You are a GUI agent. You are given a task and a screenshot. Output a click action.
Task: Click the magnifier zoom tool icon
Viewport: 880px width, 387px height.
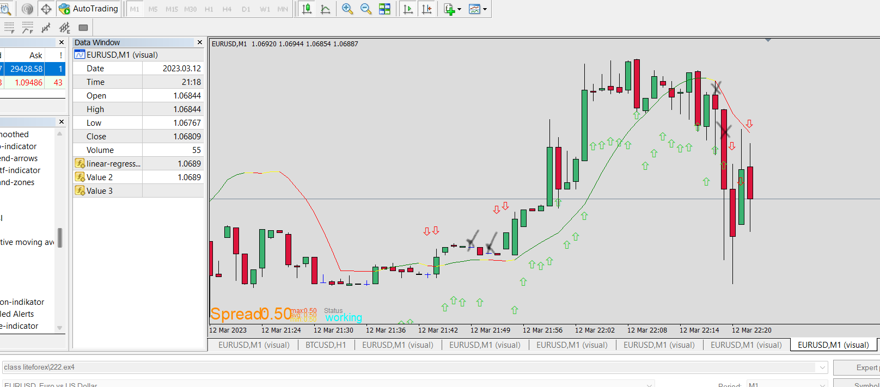(5, 9)
